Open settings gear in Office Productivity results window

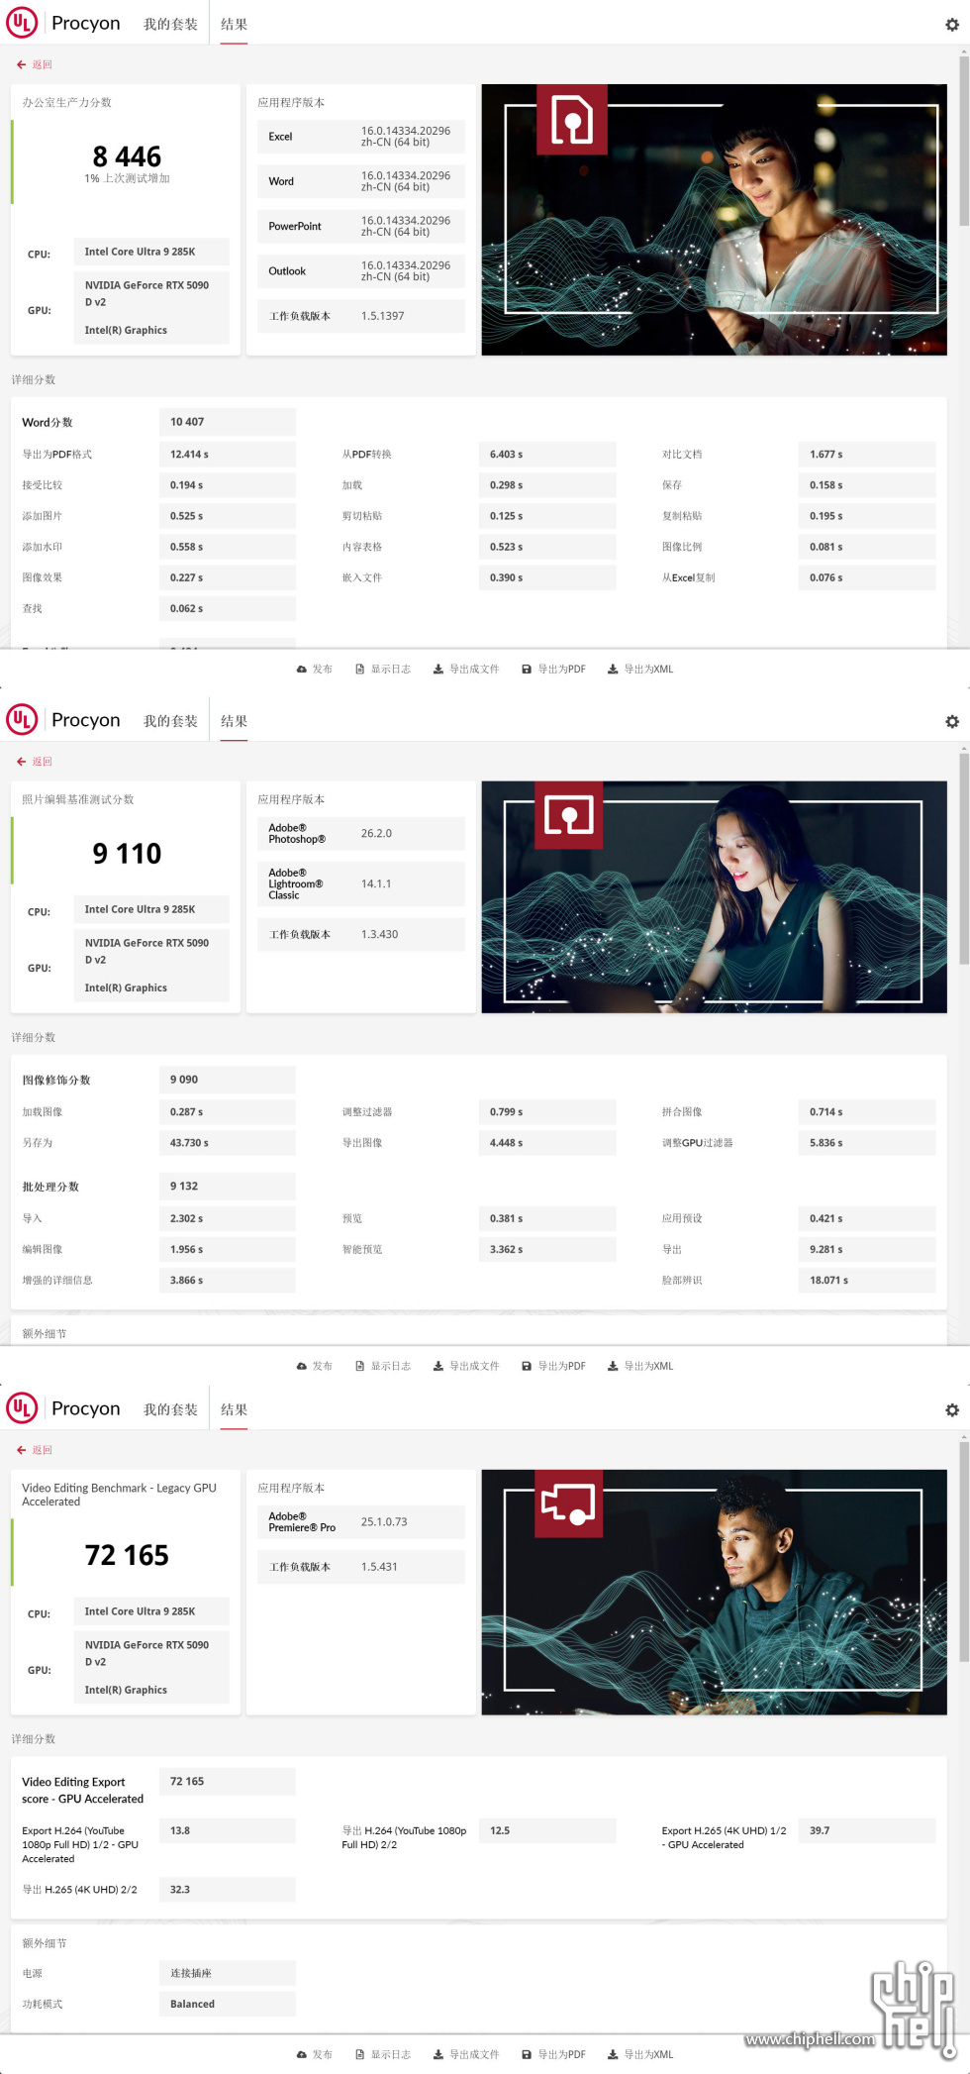951,25
